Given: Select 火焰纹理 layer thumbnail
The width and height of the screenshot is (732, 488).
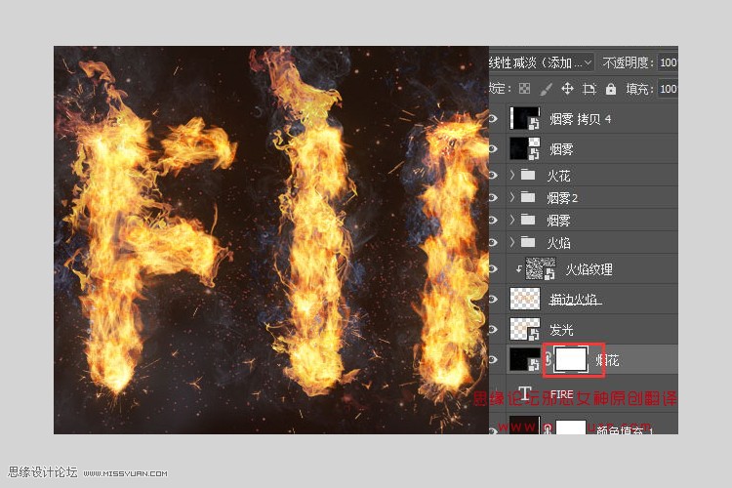Looking at the screenshot, I should tap(541, 269).
